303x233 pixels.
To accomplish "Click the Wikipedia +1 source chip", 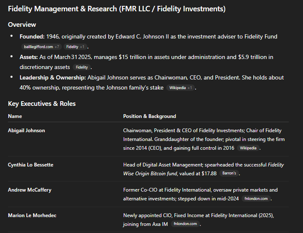I will pos(180,88).
